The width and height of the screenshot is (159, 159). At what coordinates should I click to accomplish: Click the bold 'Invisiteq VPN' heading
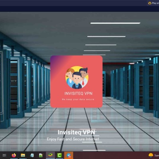click(76, 132)
